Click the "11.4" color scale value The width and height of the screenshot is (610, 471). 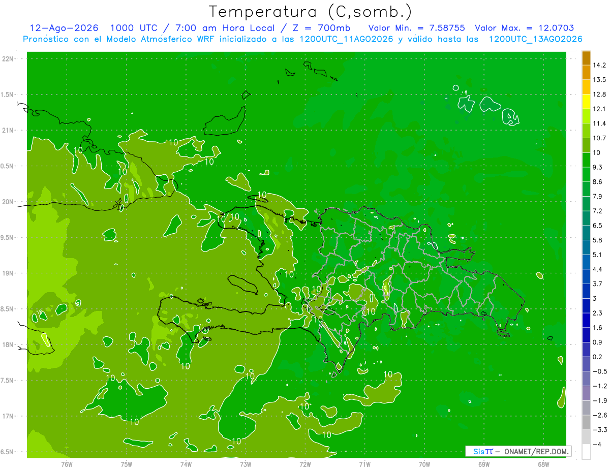pos(599,123)
